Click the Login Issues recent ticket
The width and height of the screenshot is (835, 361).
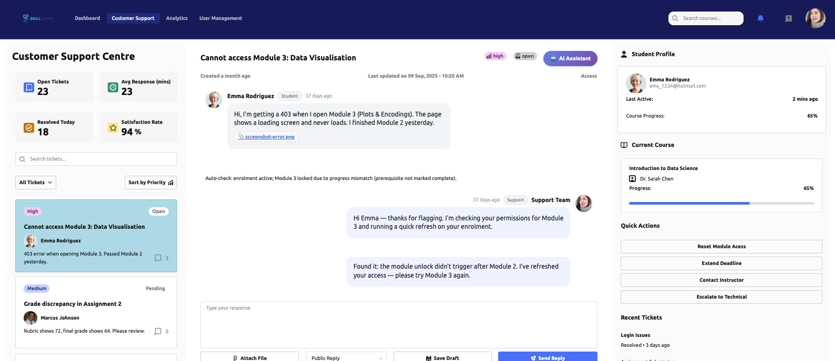(635, 335)
